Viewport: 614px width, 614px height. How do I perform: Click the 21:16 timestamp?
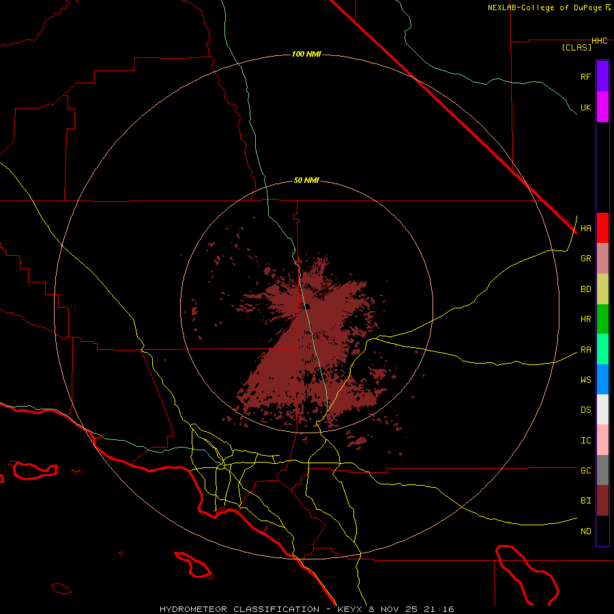coord(439,609)
